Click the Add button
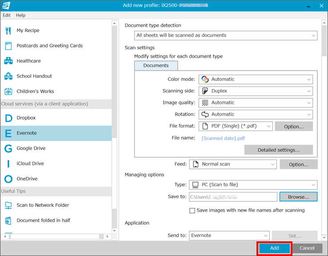This screenshot has height=256, width=328. click(x=274, y=248)
